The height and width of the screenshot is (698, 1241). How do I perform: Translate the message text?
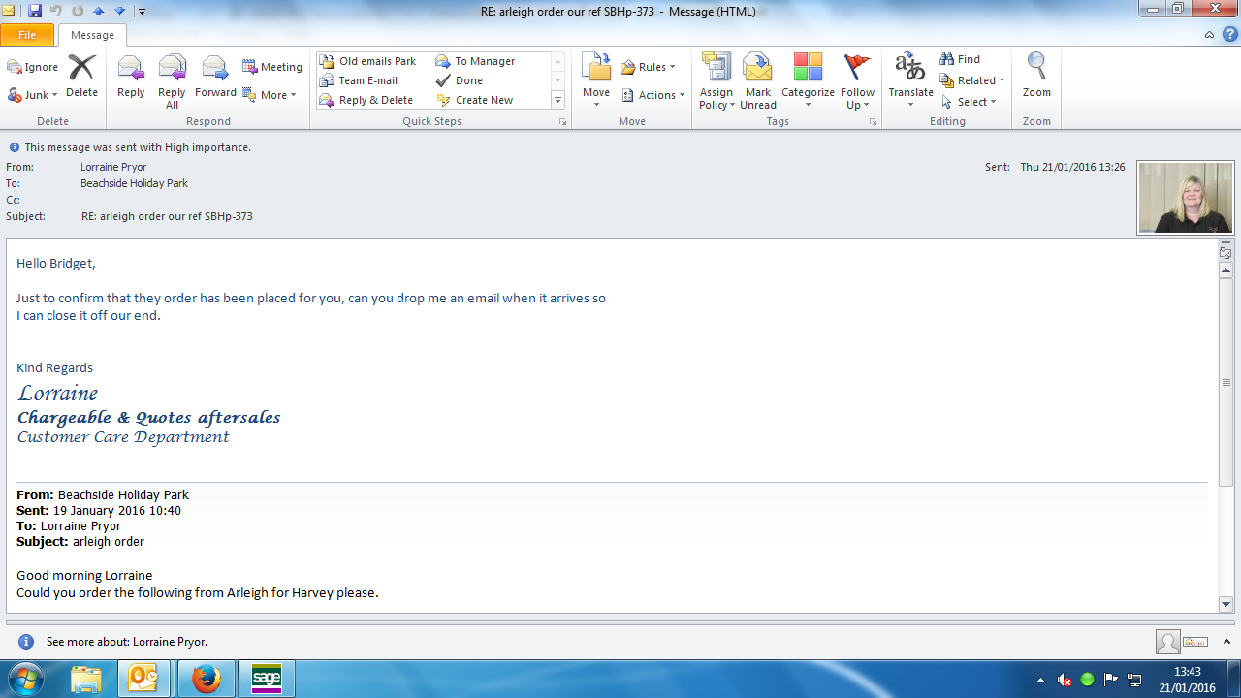click(x=910, y=81)
